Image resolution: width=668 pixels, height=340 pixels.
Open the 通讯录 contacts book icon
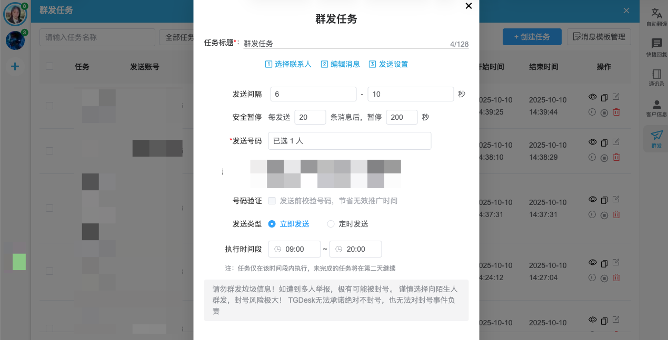pyautogui.click(x=656, y=77)
